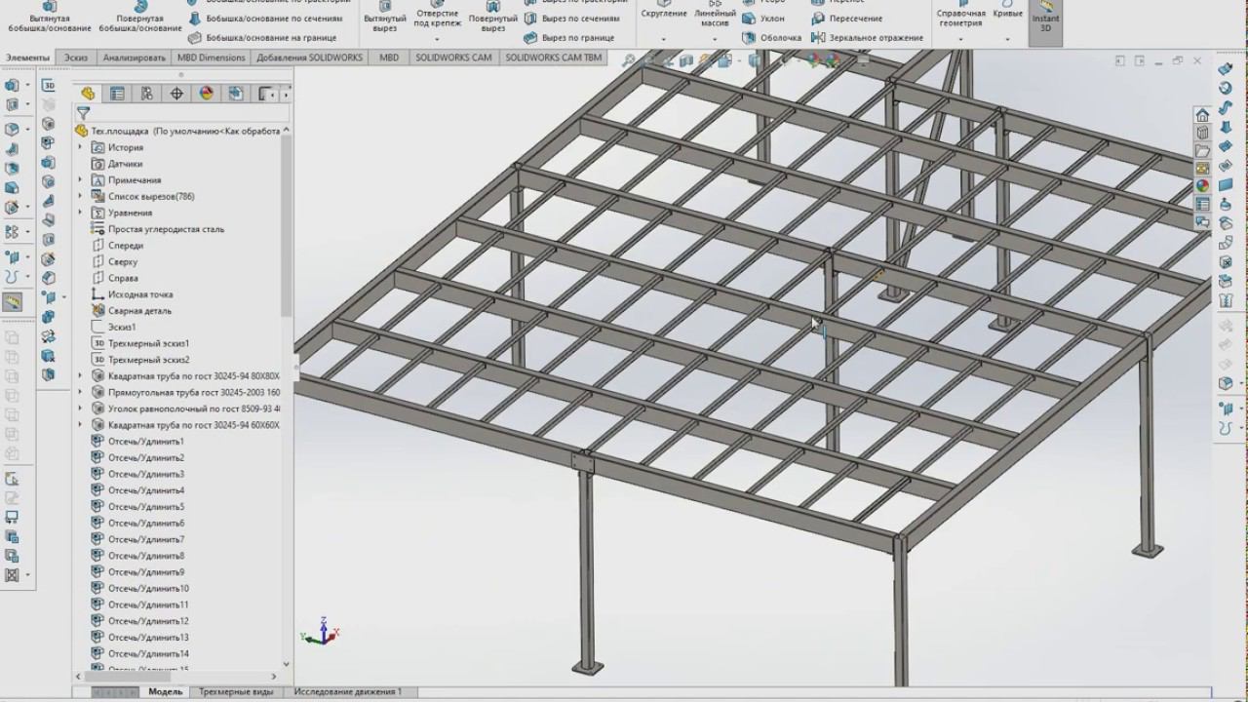This screenshot has width=1248, height=702.
Task: Open the home icon in task pane
Action: 1202,116
